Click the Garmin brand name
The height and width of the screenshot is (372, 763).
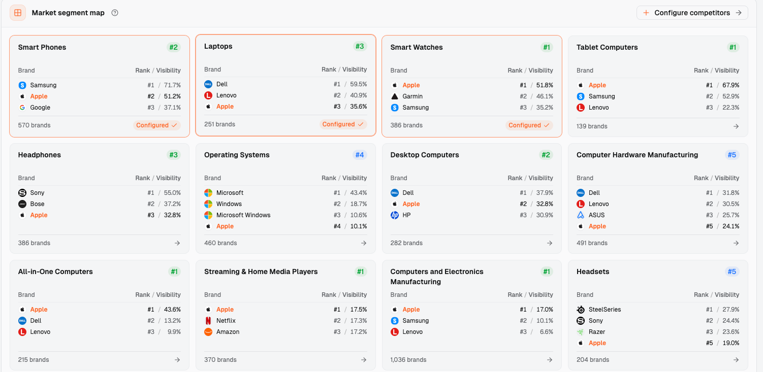tap(412, 96)
